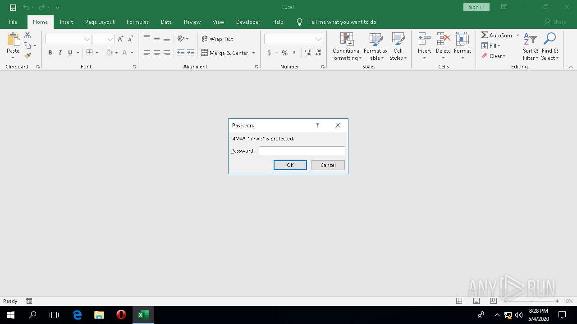Select Top Align icon
The width and height of the screenshot is (577, 324).
(x=147, y=39)
